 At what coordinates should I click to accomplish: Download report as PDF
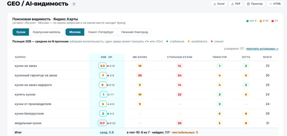tap(236, 4)
